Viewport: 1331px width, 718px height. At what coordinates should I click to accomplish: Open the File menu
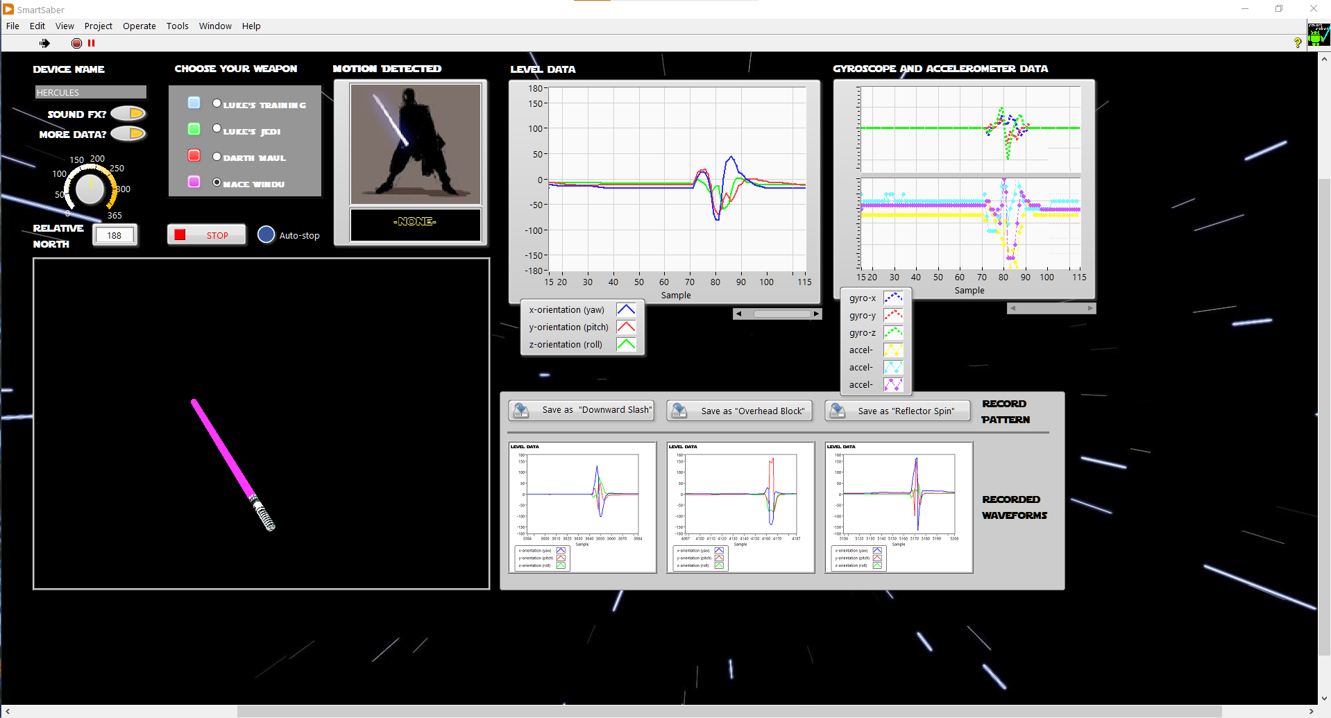[x=12, y=26]
